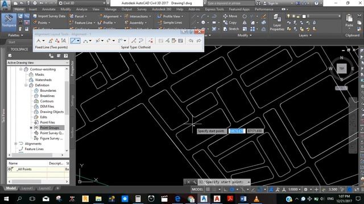
Task: Open VLC media player from taskbar
Action: (x=257, y=199)
